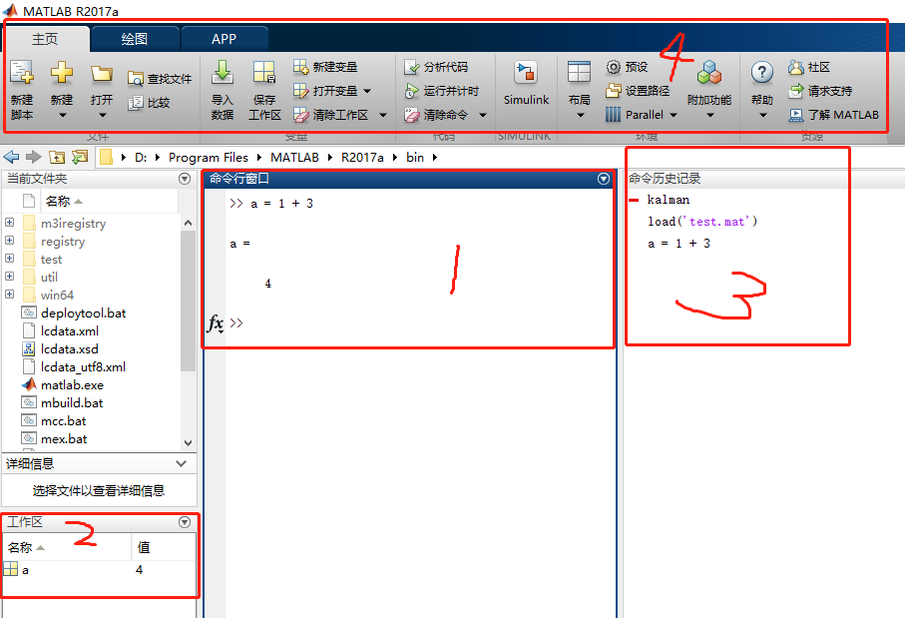The image size is (905, 618).
Task: Click the 了解 MATLAB link
Action: (x=836, y=114)
